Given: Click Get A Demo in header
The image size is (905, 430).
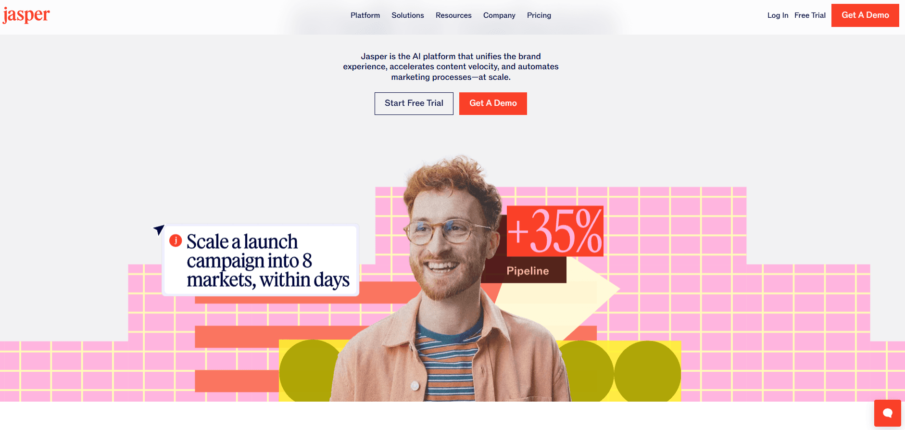Looking at the screenshot, I should click(x=865, y=15).
